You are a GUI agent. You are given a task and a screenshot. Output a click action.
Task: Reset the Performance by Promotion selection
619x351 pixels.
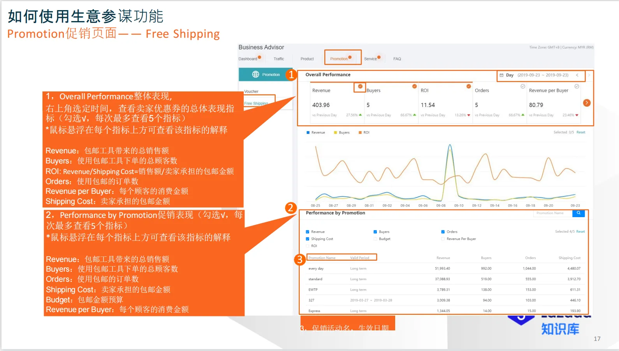(x=580, y=232)
